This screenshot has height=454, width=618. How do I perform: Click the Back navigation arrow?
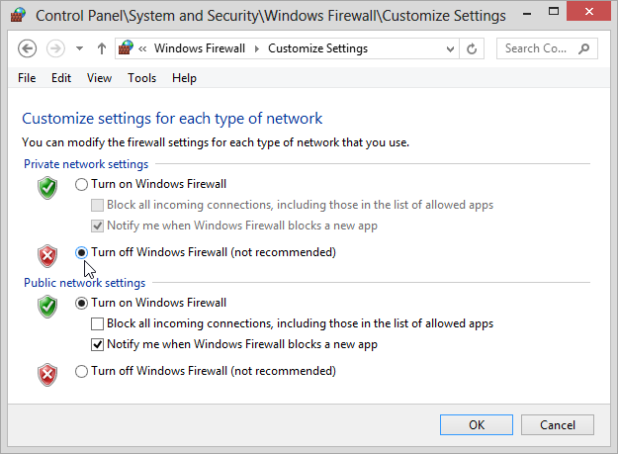pyautogui.click(x=28, y=48)
